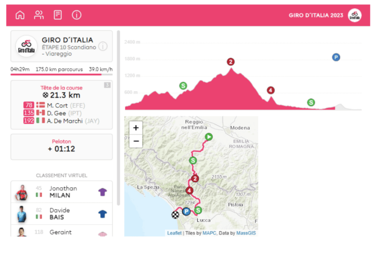The image size is (374, 256).
Task: Open the Leaflet attribution link
Action: click(x=174, y=233)
